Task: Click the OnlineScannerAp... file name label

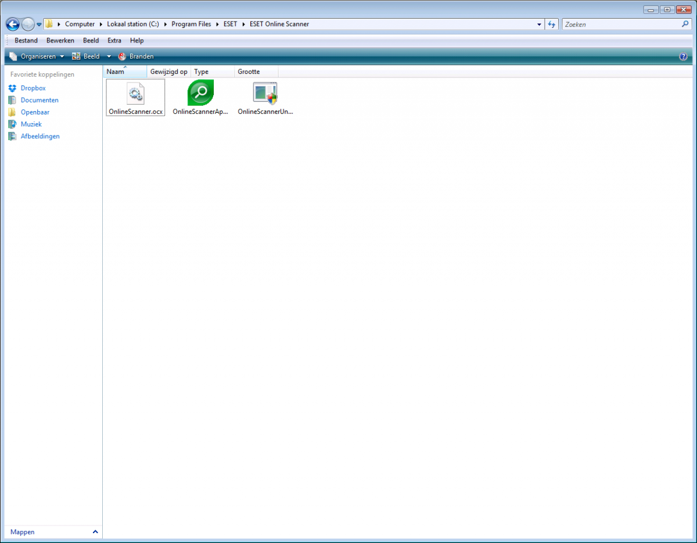Action: click(x=200, y=112)
